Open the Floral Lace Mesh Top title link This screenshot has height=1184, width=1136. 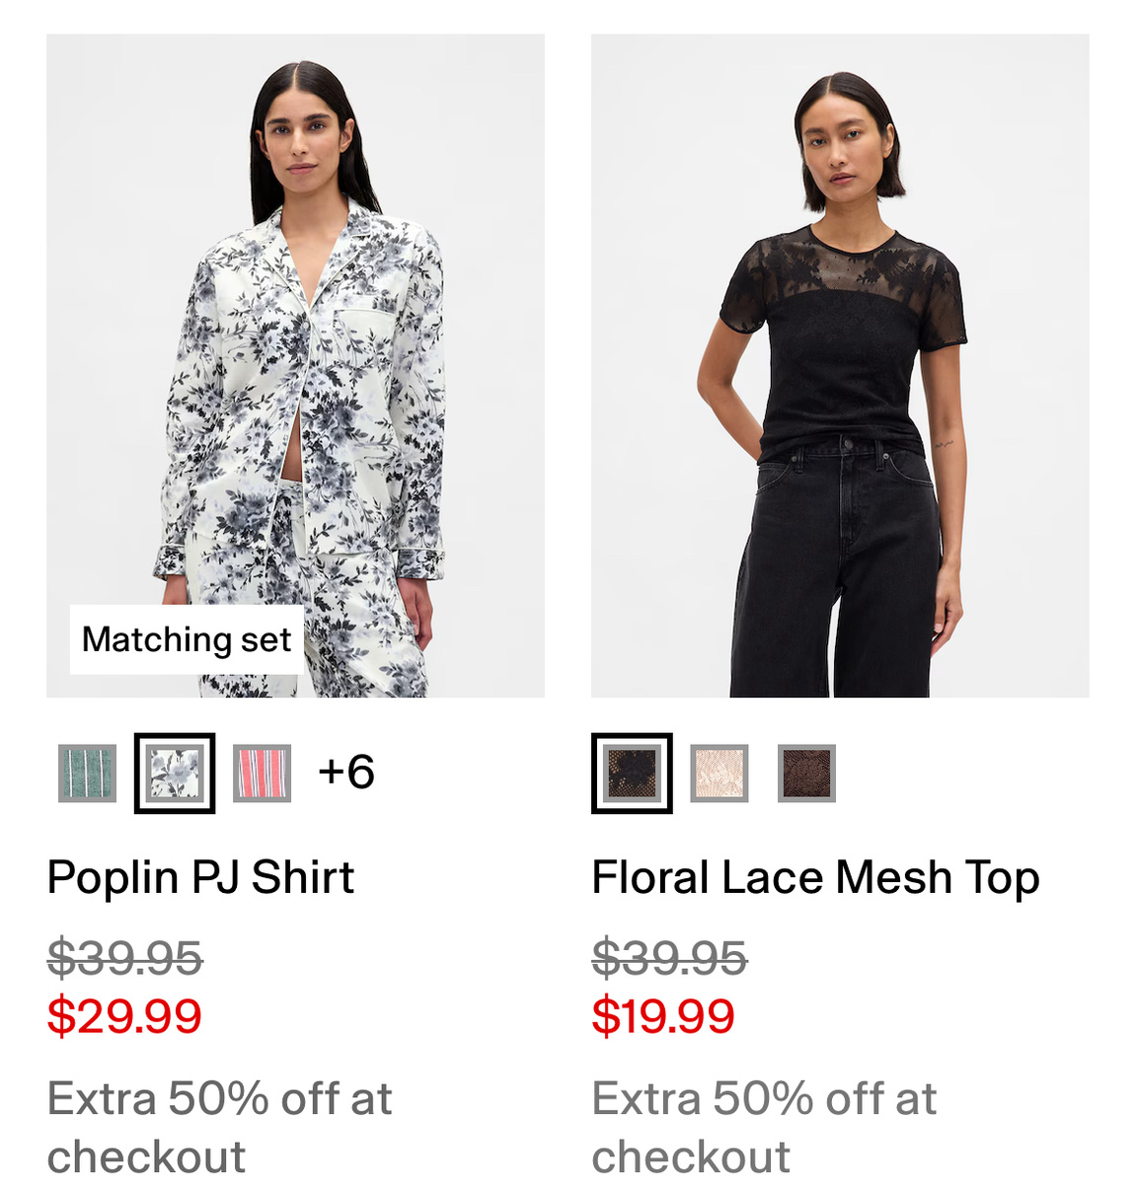tap(815, 877)
